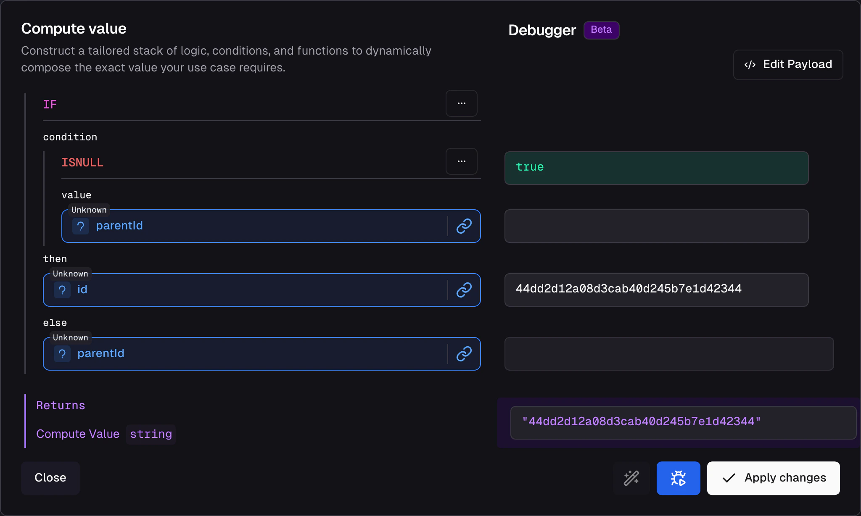Click the Edit Payload button
This screenshot has width=861, height=516.
click(x=788, y=65)
